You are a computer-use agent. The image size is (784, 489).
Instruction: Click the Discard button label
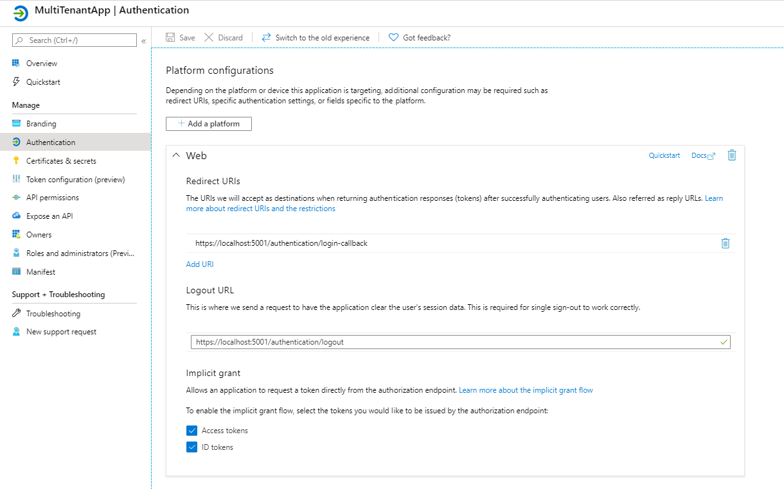pyautogui.click(x=230, y=38)
